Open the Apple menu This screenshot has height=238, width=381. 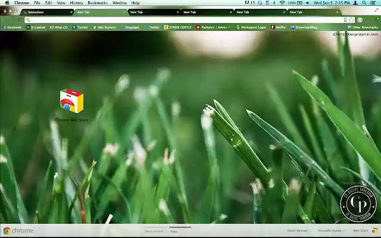tap(7, 2)
